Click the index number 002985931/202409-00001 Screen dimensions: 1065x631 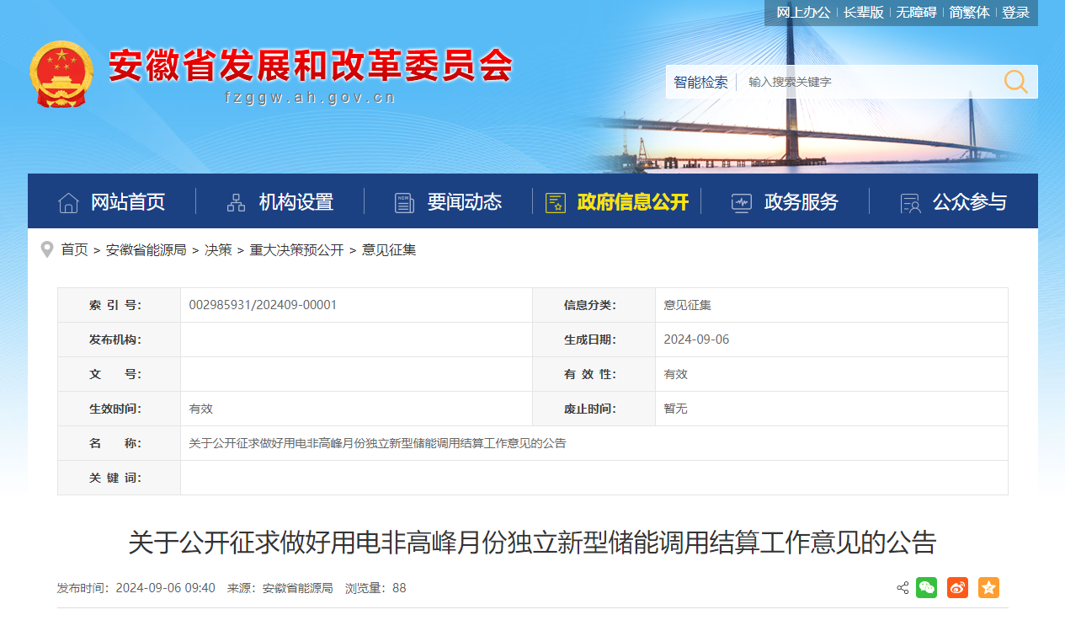[263, 305]
